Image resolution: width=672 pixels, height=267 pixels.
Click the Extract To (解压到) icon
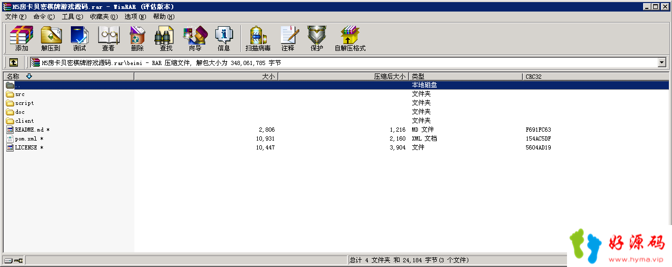pos(51,39)
